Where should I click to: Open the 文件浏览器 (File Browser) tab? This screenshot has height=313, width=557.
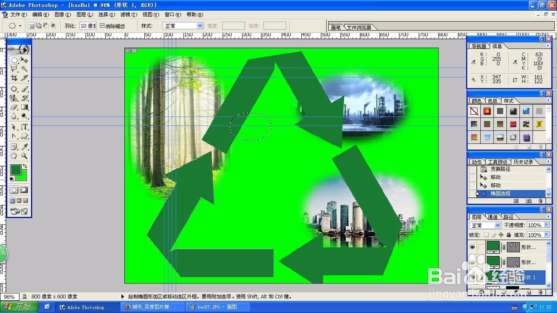coord(359,27)
